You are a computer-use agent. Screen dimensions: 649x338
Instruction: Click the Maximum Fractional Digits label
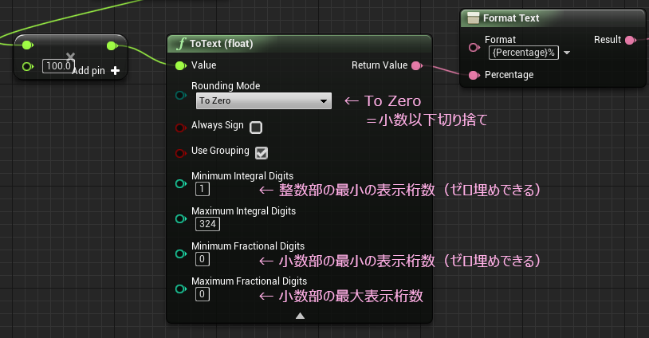click(x=250, y=281)
